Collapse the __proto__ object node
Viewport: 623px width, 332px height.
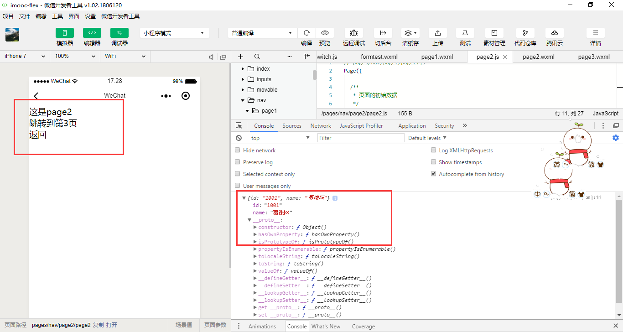pos(249,220)
